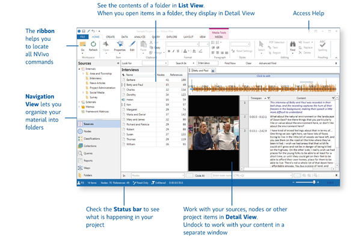Viewport: 362px width, 247px height.
Task: Click the Find Now button
Action: click(x=230, y=63)
